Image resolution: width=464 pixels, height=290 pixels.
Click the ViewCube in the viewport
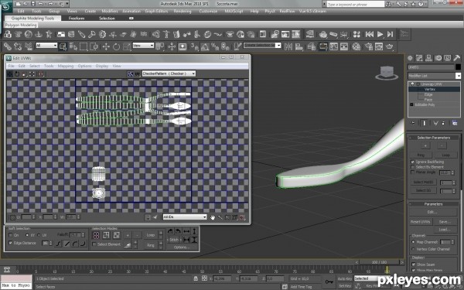tap(387, 73)
